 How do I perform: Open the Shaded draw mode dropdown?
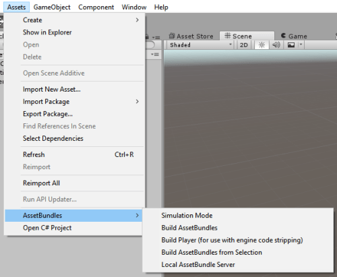point(200,45)
